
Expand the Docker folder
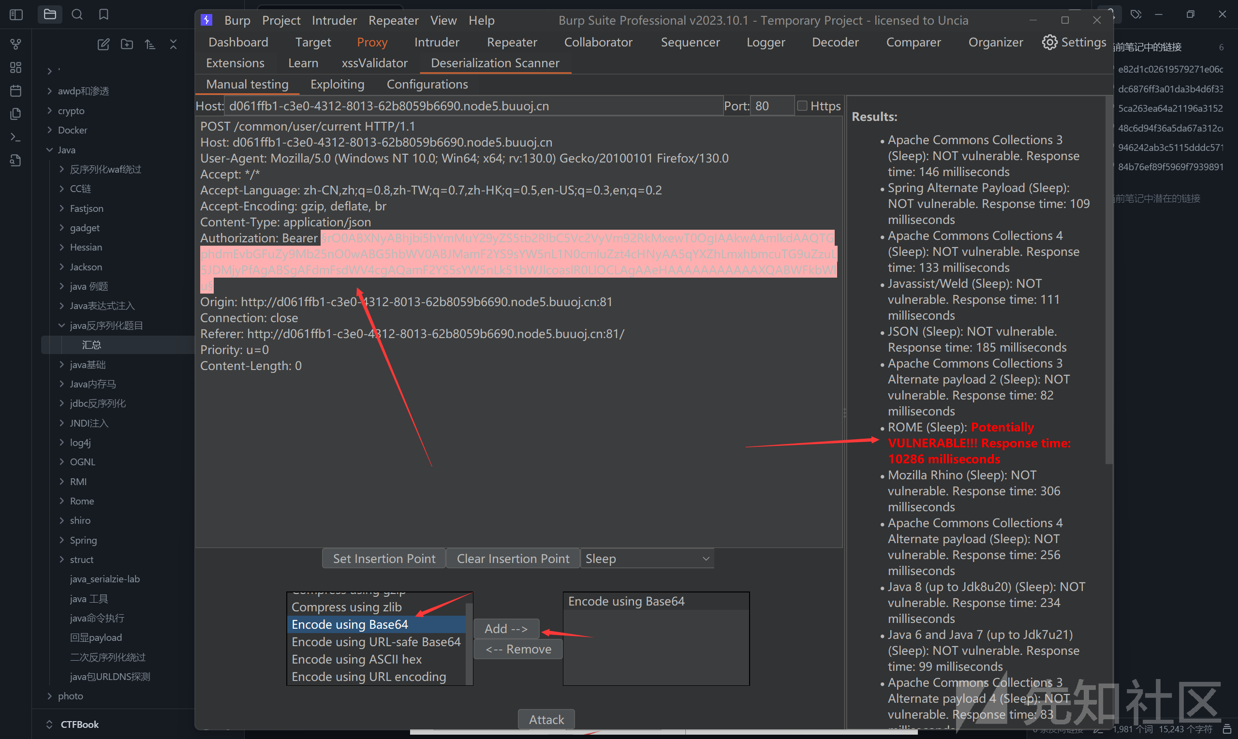click(x=49, y=130)
